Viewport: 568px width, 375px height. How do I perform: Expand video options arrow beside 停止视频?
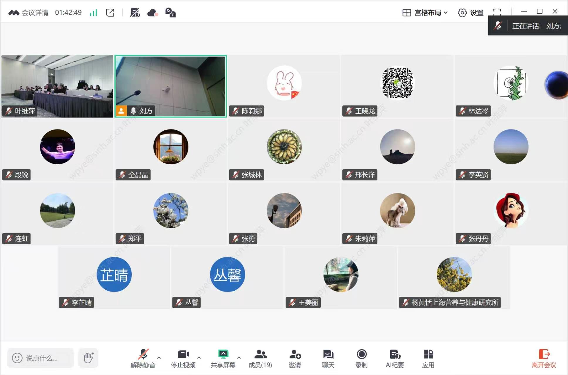click(x=199, y=357)
